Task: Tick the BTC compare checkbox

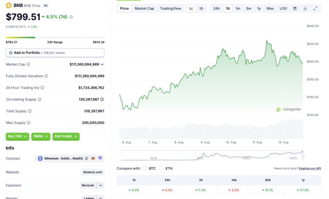Action: point(145,168)
